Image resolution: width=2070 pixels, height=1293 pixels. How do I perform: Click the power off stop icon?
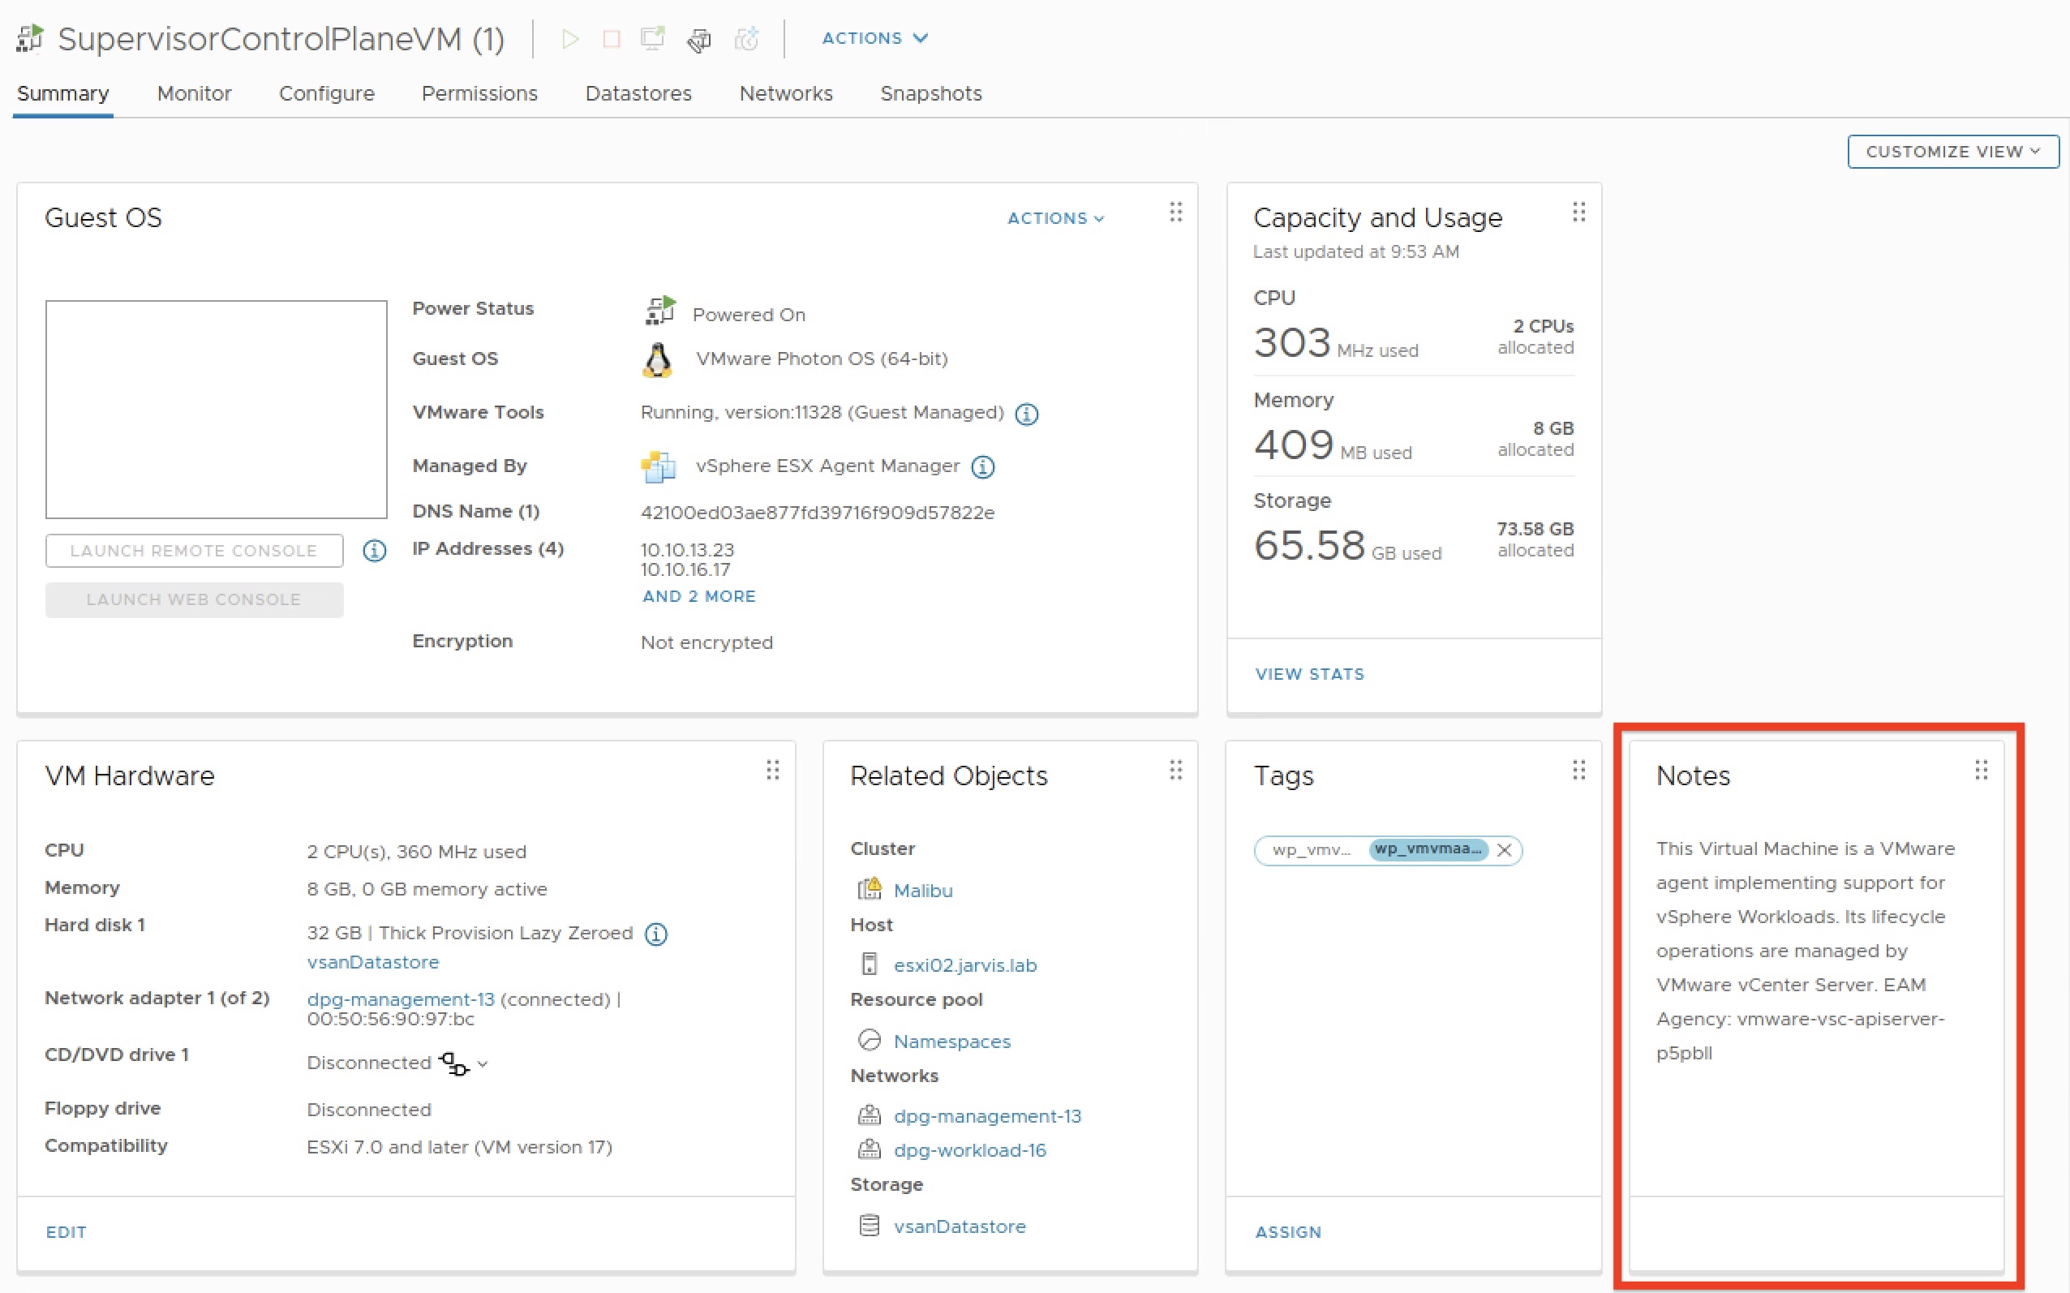pyautogui.click(x=612, y=38)
